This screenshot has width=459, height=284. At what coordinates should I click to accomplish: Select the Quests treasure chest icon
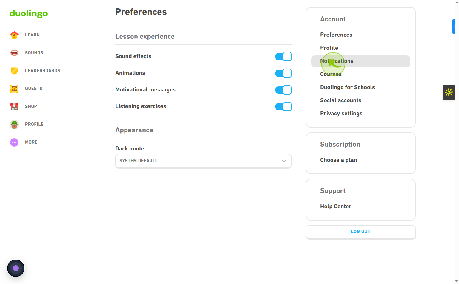[x=14, y=89]
